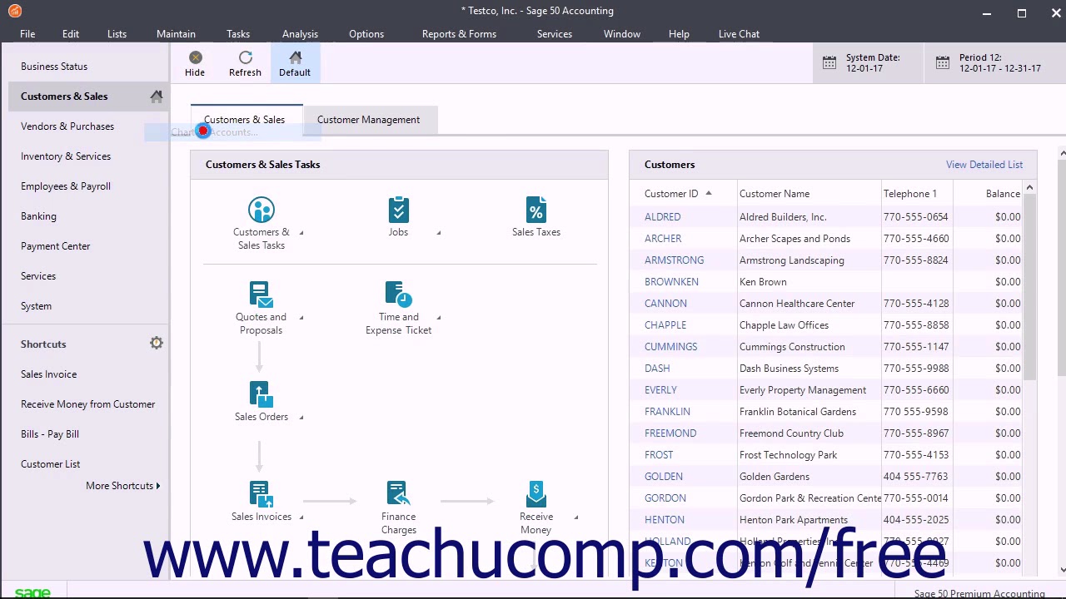Go to Business Status page
Viewport: 1066px width, 599px height.
tap(54, 67)
